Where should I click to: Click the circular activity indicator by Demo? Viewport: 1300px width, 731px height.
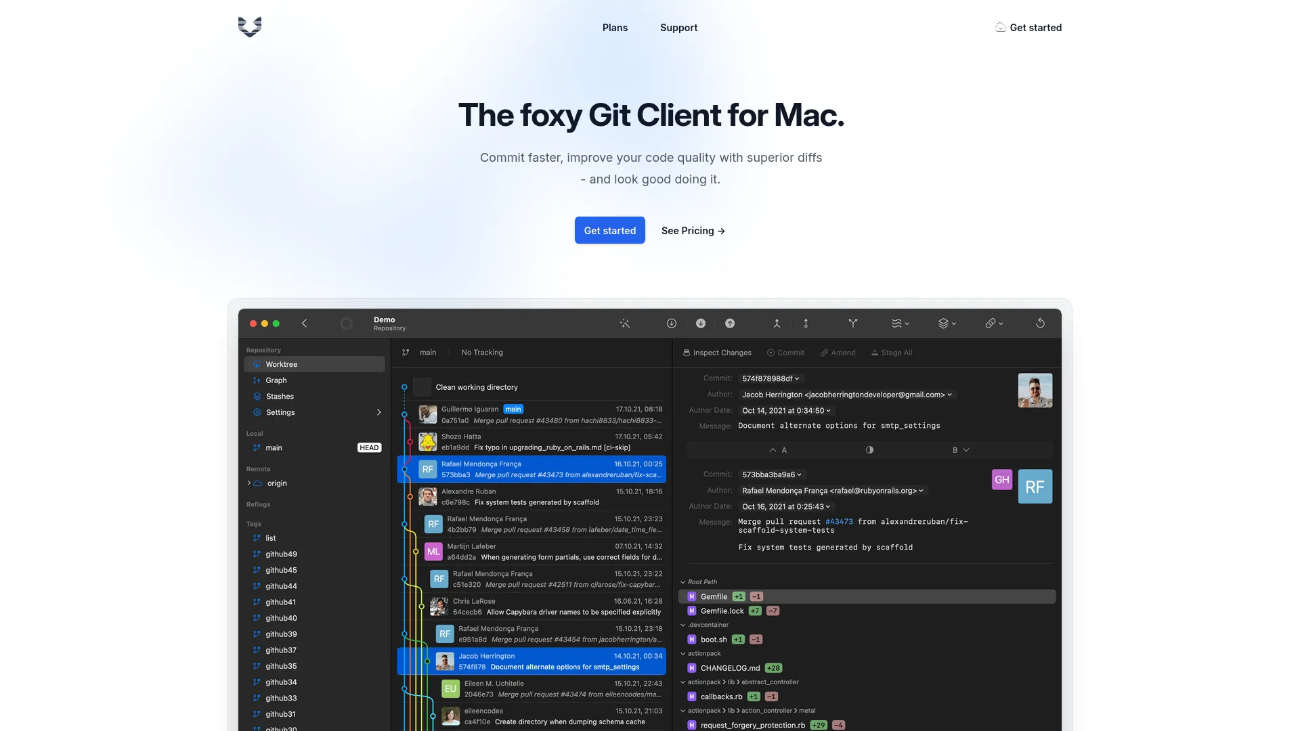click(346, 324)
